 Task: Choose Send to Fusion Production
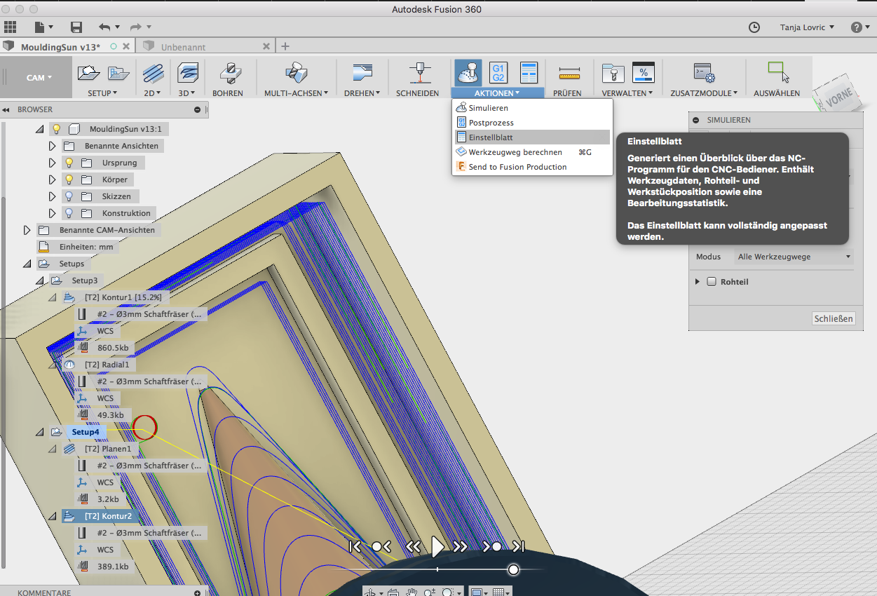[531, 167]
